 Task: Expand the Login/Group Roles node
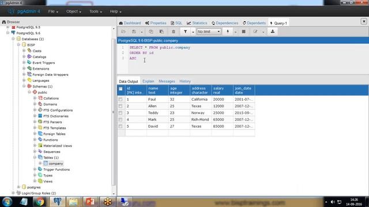coord(13,193)
